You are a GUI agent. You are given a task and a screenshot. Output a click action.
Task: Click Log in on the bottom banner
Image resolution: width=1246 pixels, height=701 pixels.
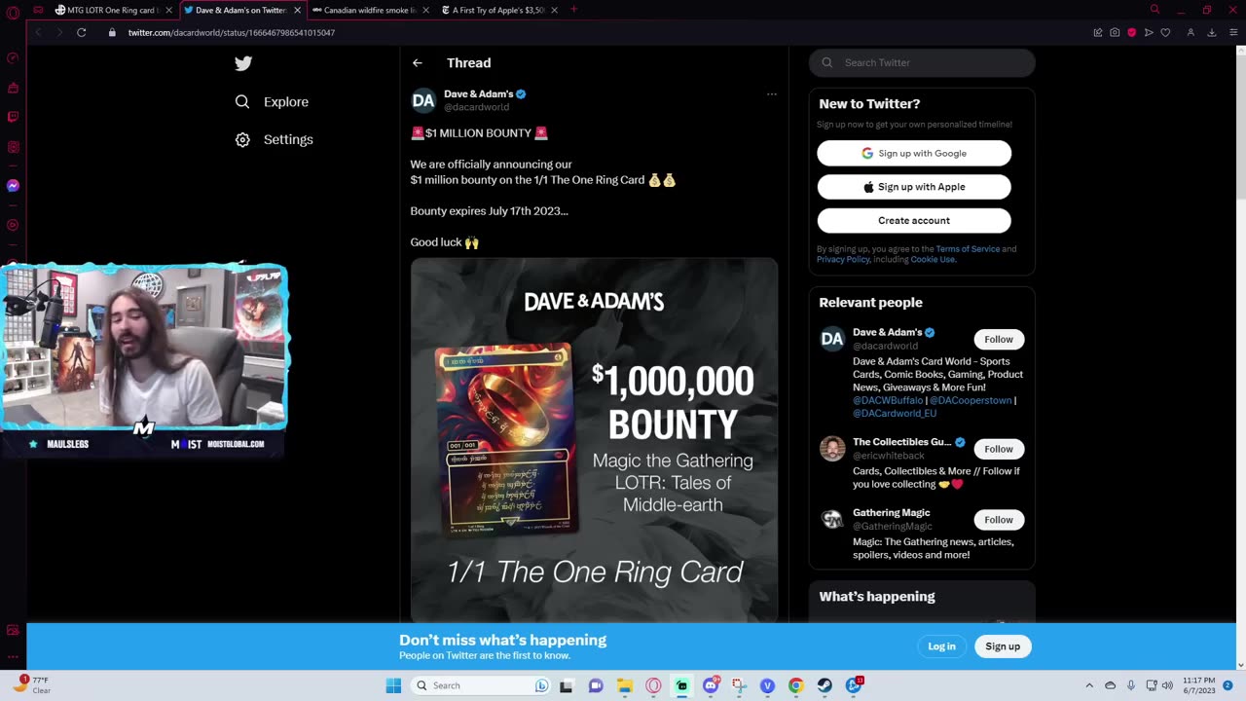point(941,646)
